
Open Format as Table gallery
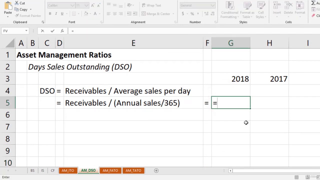(x=247, y=10)
